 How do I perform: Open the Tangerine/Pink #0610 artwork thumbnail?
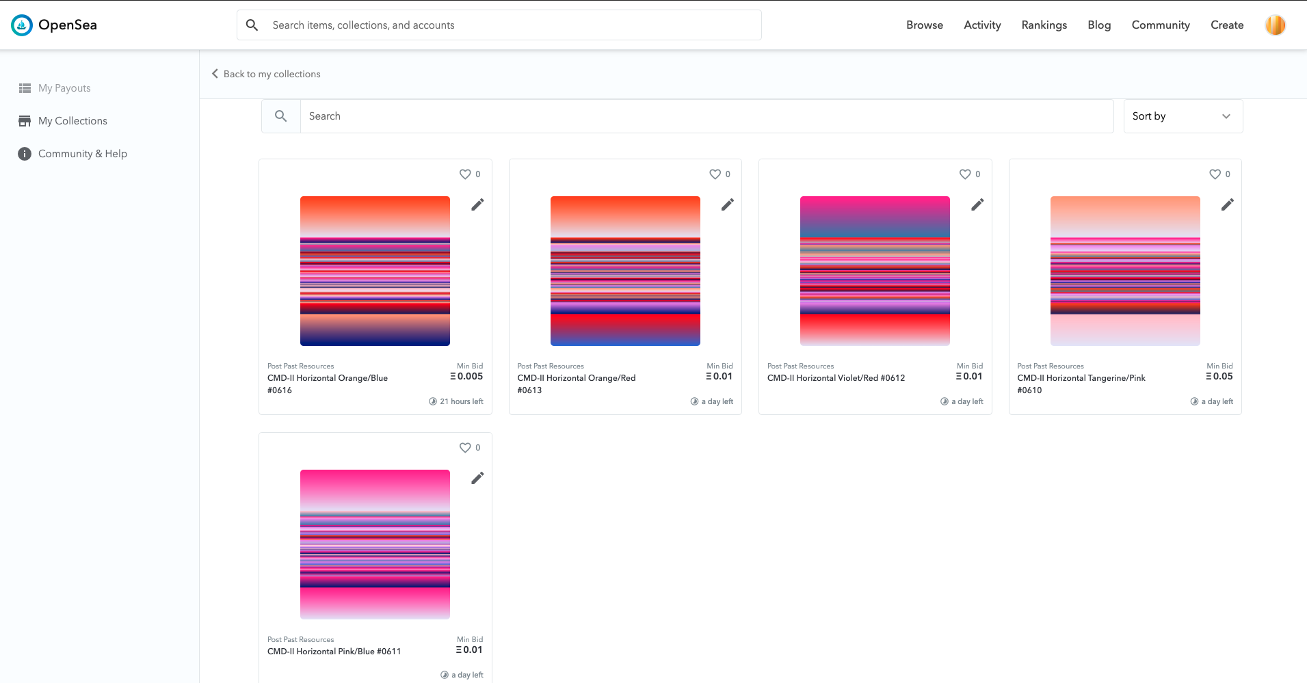[x=1125, y=271]
